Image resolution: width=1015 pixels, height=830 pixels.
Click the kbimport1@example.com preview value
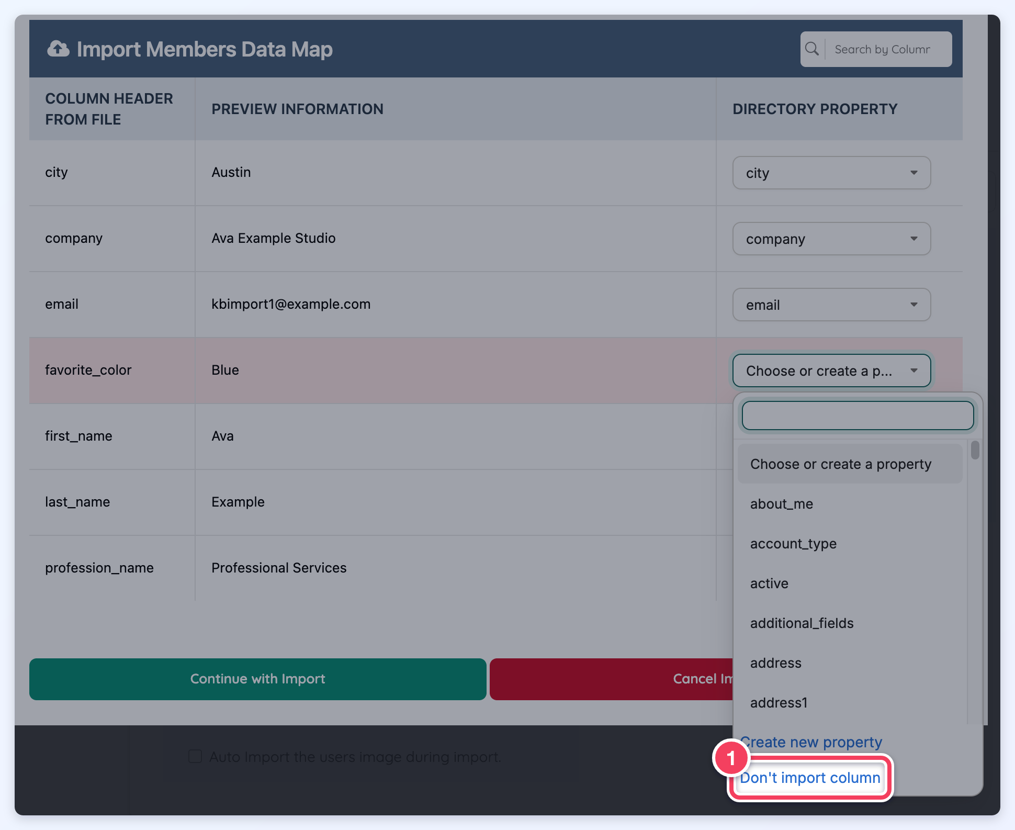(291, 304)
